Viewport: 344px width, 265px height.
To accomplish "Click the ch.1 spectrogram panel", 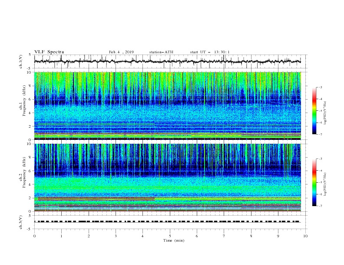I will pyautogui.click(x=168, y=106).
